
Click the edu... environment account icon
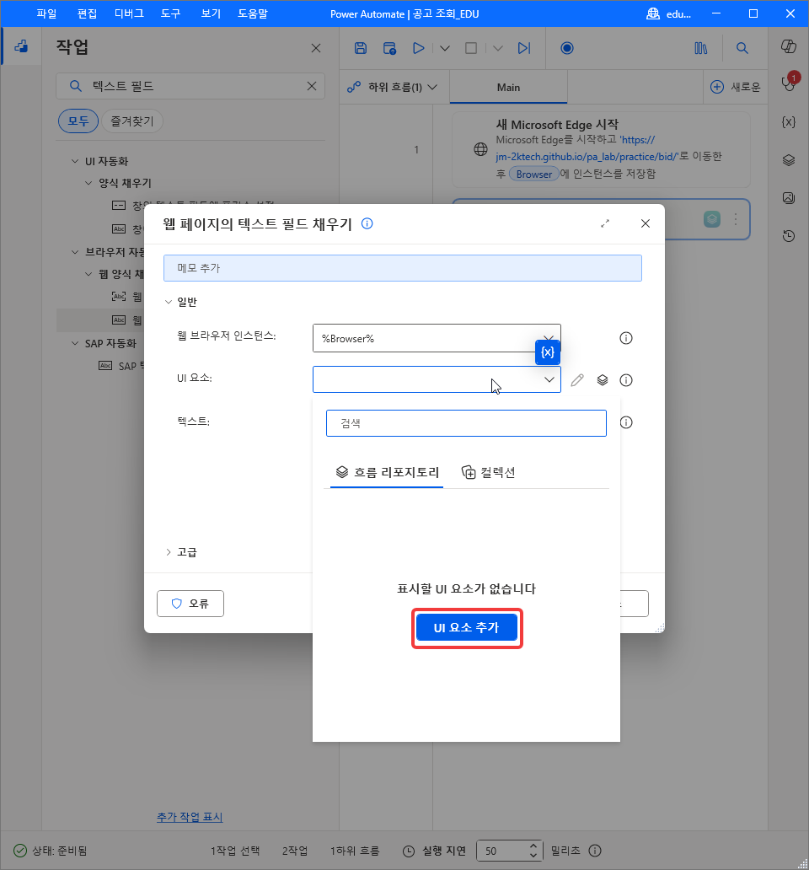(x=653, y=13)
